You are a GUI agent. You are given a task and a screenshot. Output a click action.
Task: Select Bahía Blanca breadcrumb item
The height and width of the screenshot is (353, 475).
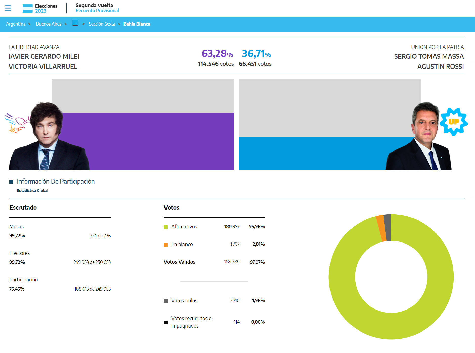click(137, 24)
